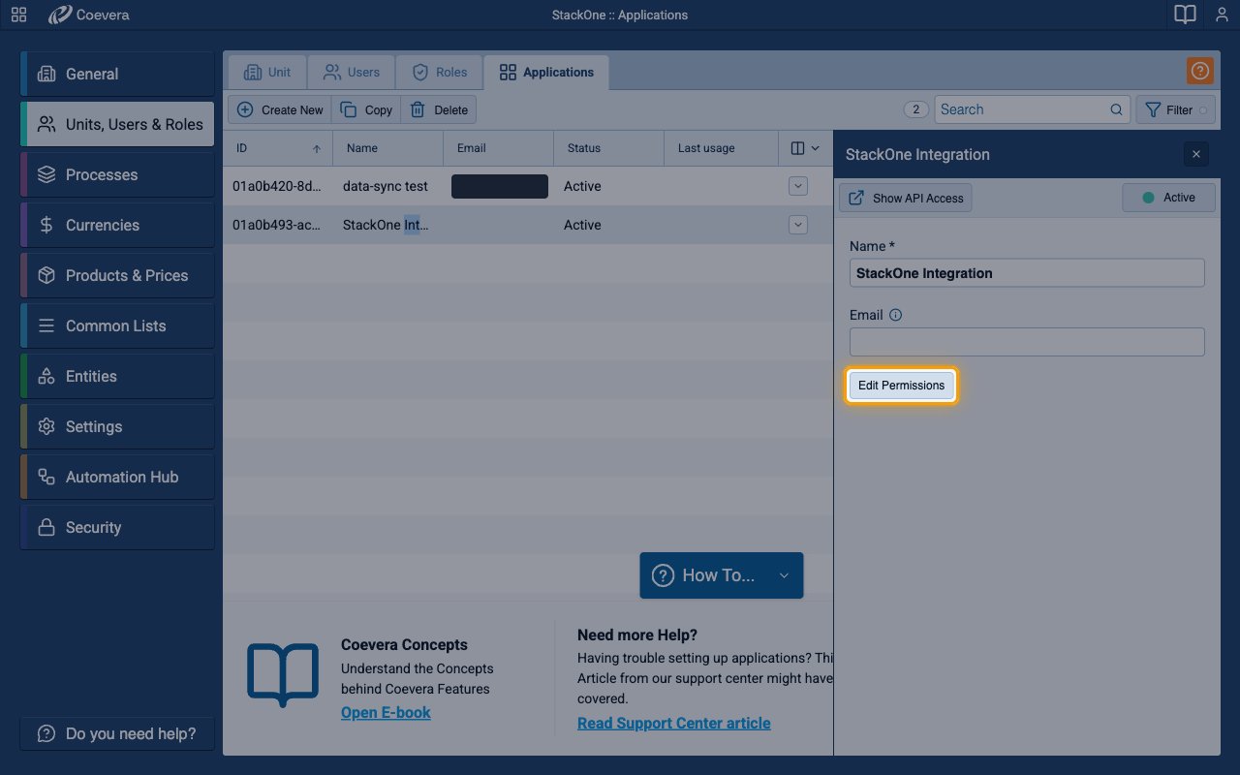The height and width of the screenshot is (775, 1240).
Task: Sort by the Name column header
Action: [x=387, y=148]
